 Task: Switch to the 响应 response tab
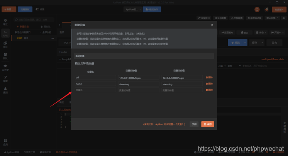(61, 102)
